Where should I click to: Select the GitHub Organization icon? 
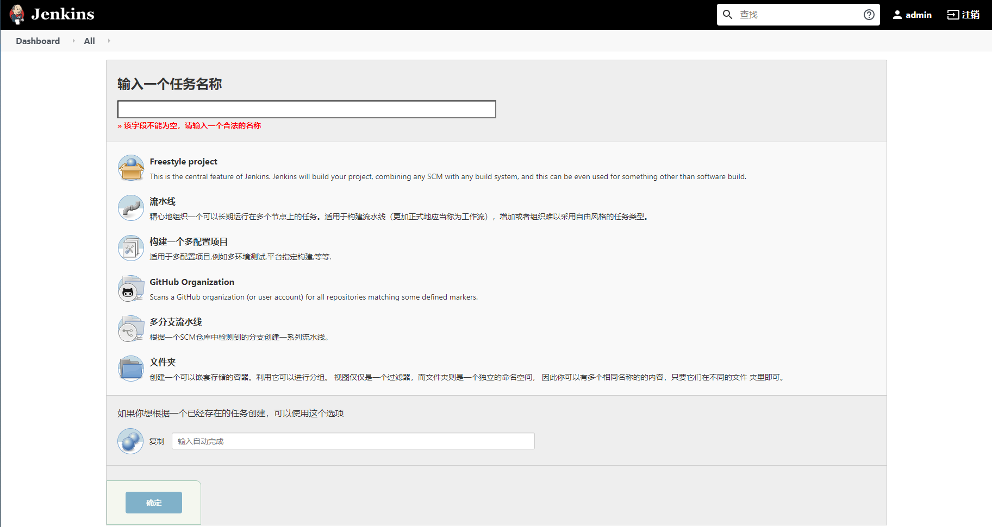tap(131, 288)
